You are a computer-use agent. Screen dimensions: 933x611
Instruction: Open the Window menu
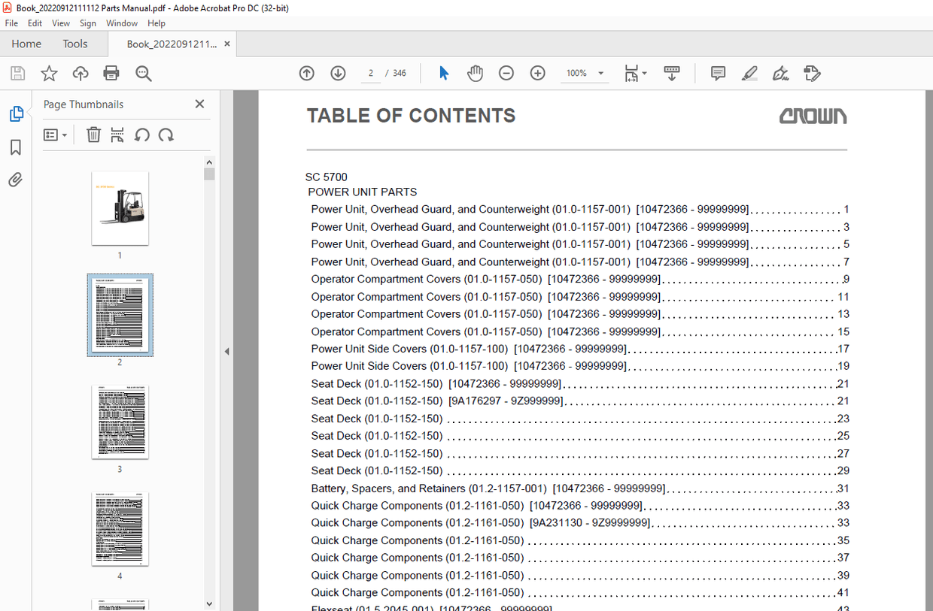point(122,23)
